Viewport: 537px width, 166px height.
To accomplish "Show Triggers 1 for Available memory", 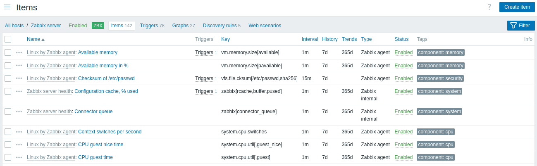I will [204, 52].
